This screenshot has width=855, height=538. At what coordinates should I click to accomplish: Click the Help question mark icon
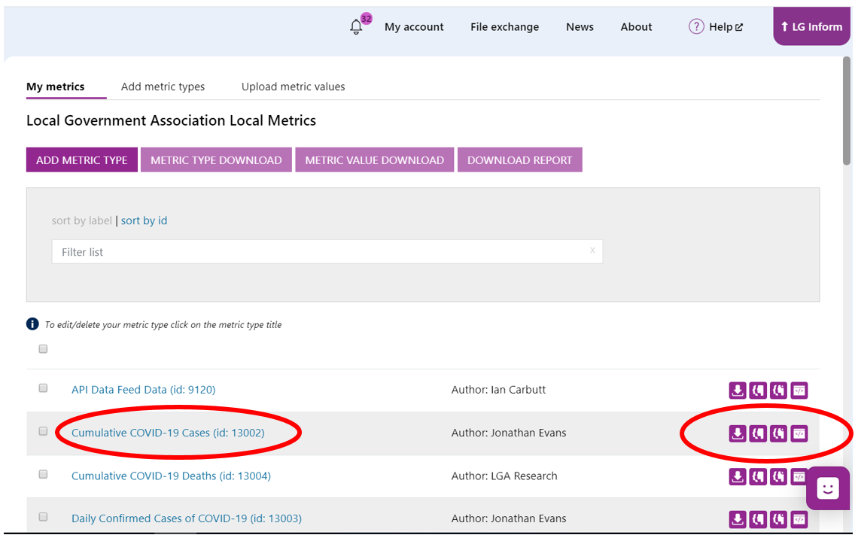tap(696, 26)
